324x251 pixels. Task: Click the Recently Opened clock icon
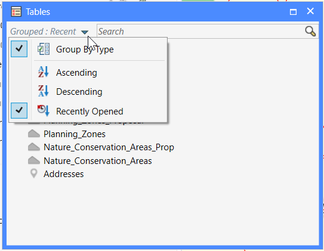[x=44, y=111]
